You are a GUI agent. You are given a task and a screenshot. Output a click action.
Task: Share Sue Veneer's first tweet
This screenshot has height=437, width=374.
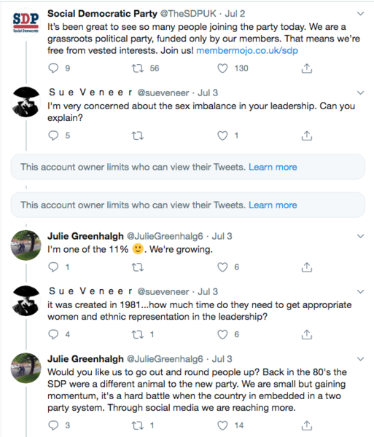point(306,135)
